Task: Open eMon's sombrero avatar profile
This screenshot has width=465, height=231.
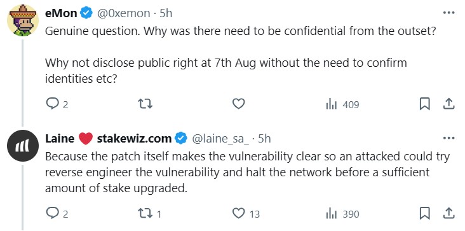Action: tap(23, 20)
